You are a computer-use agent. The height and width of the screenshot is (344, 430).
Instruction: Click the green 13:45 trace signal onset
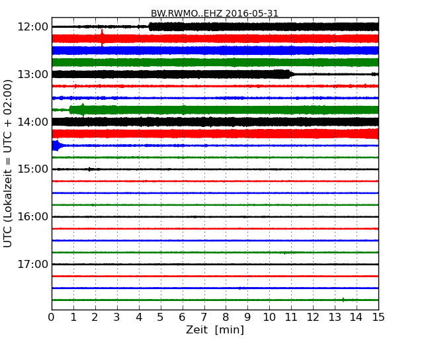tap(70, 110)
